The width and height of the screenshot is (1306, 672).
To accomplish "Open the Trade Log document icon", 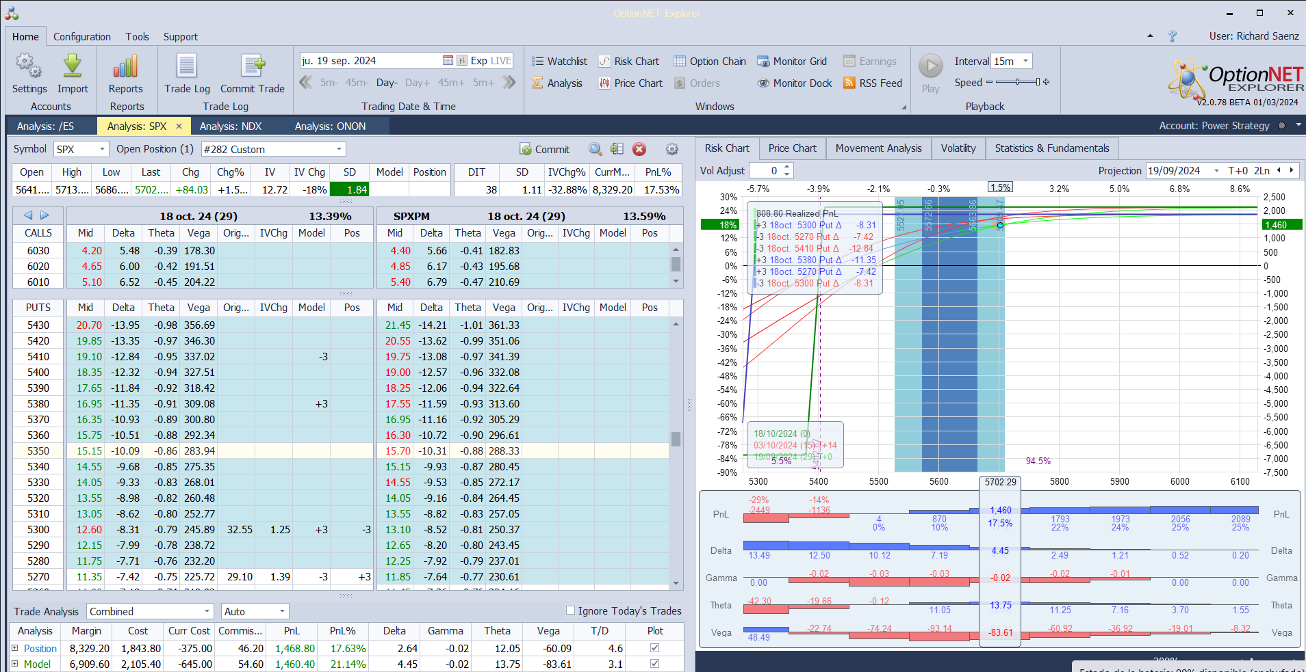I will pos(187,66).
